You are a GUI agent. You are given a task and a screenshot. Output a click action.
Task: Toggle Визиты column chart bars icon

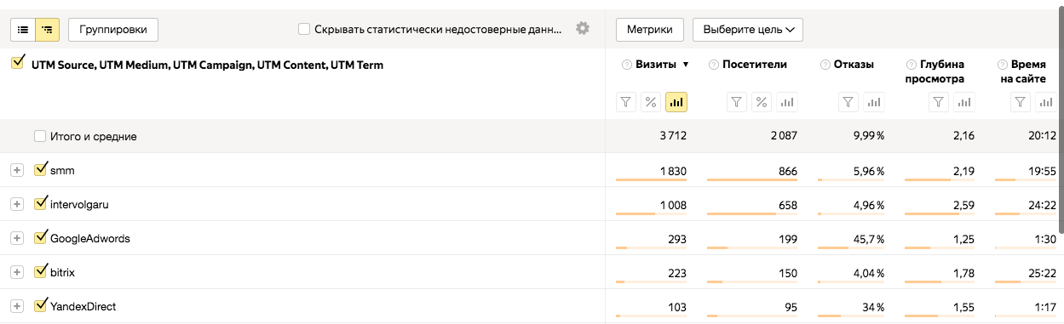pyautogui.click(x=676, y=102)
